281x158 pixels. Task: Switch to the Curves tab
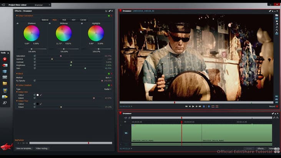[x=83, y=20]
